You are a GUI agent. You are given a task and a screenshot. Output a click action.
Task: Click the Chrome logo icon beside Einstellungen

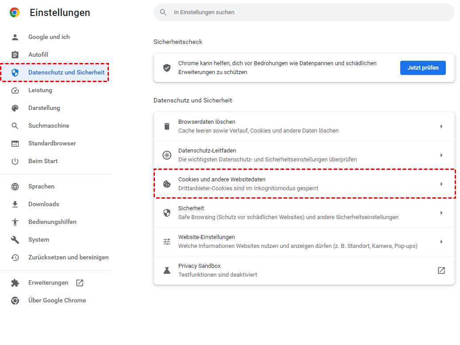pyautogui.click(x=15, y=12)
